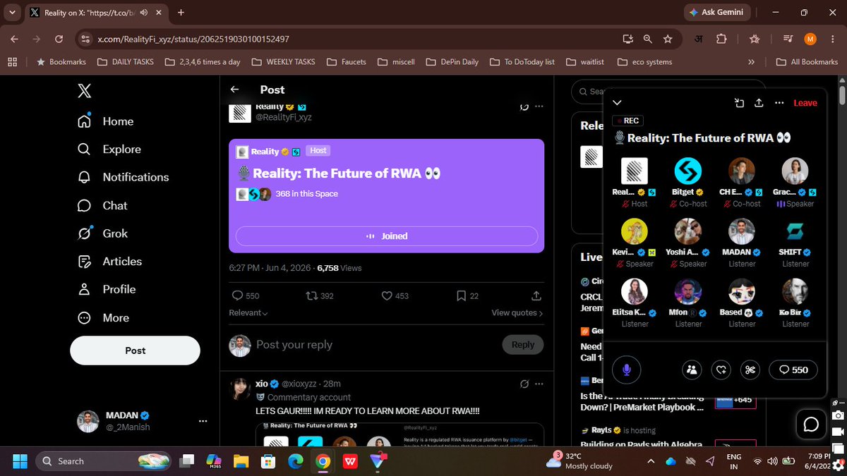Click the install app icon in address bar
The image size is (847, 476).
627,39
